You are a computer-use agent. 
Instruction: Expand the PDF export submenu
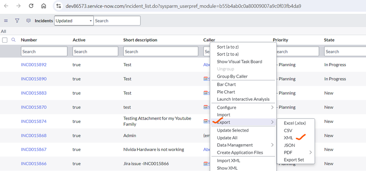click(x=296, y=152)
